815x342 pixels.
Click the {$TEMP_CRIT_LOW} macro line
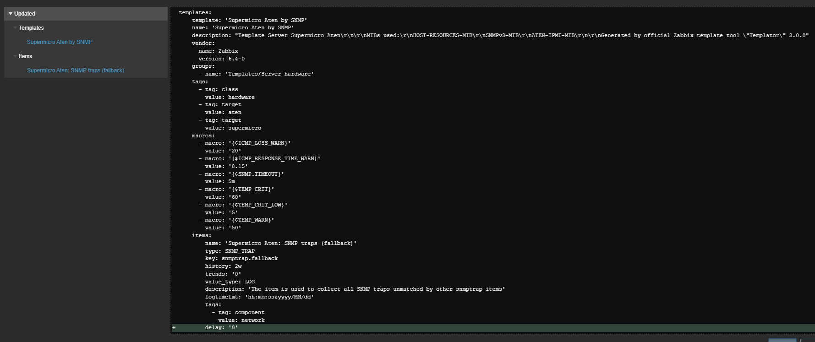pyautogui.click(x=243, y=205)
